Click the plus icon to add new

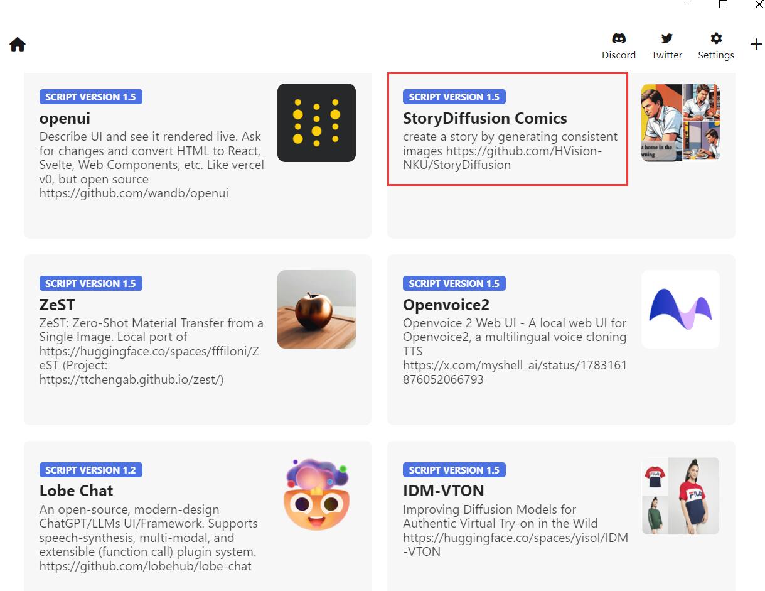[756, 45]
